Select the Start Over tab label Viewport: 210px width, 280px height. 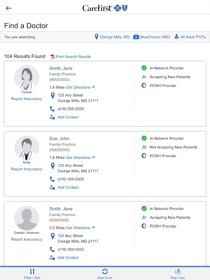point(105,278)
